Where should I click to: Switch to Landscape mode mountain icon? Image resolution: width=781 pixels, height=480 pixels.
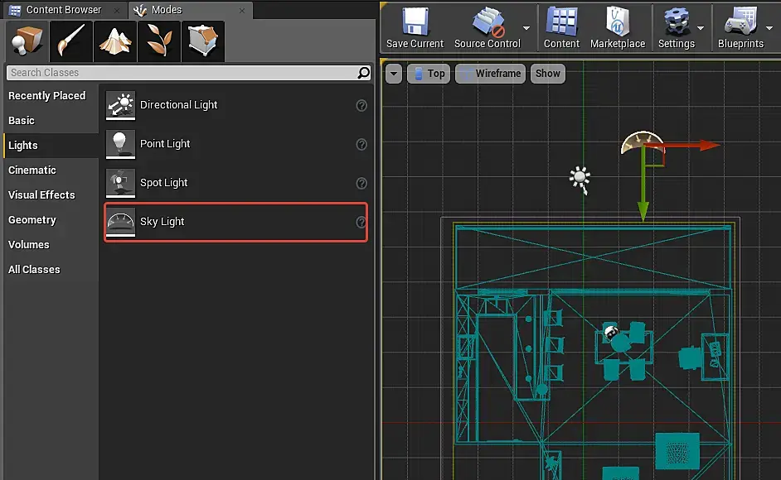[x=115, y=41]
